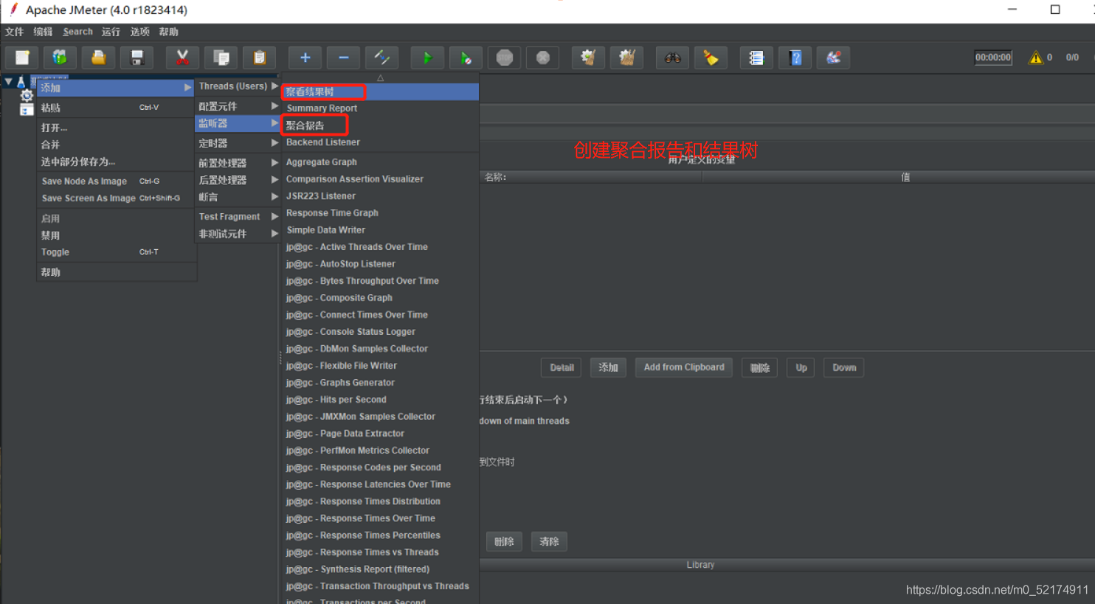Viewport: 1095px width, 604px height.
Task: Click the Toggle enable/disable toolbar icon
Action: (381, 58)
